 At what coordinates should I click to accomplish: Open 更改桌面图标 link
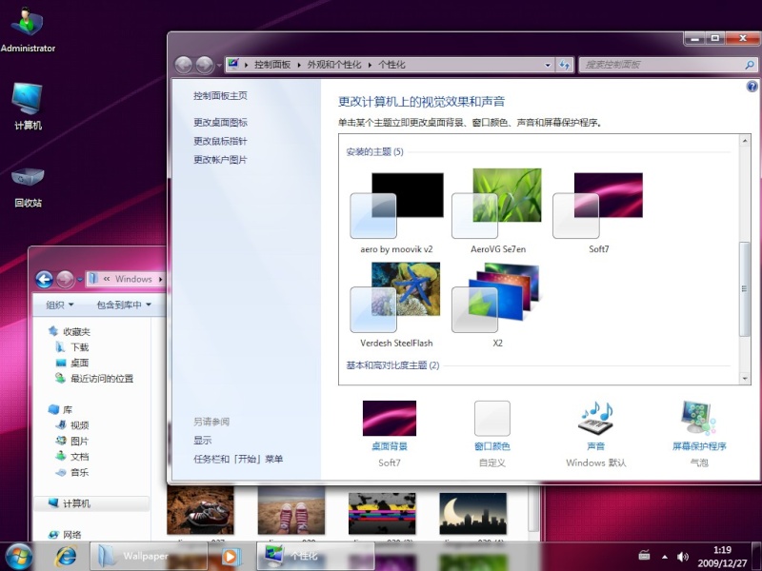click(220, 122)
